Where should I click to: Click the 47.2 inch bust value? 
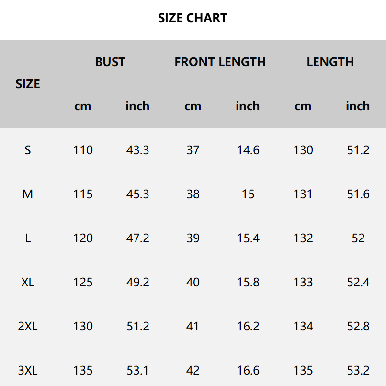tap(137, 238)
